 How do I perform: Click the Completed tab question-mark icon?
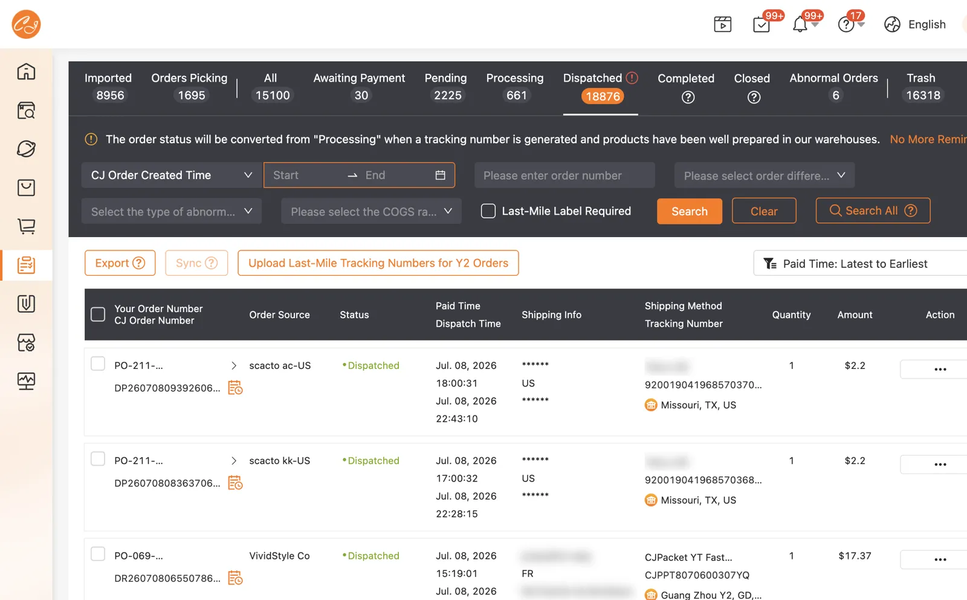688,97
